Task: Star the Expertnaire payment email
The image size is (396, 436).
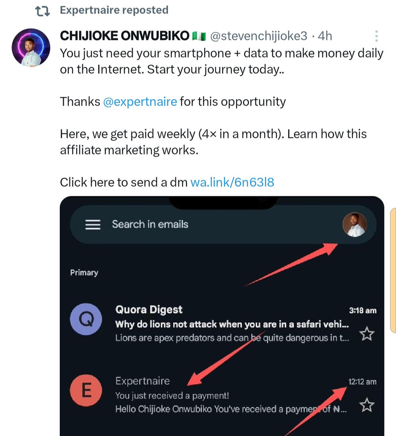Action: point(366,405)
